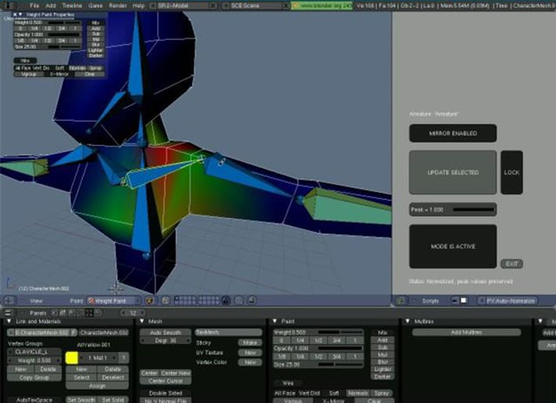Enable Darker mode in bottom Paint panel
Screen dimensions: 556x403
[x=382, y=377]
